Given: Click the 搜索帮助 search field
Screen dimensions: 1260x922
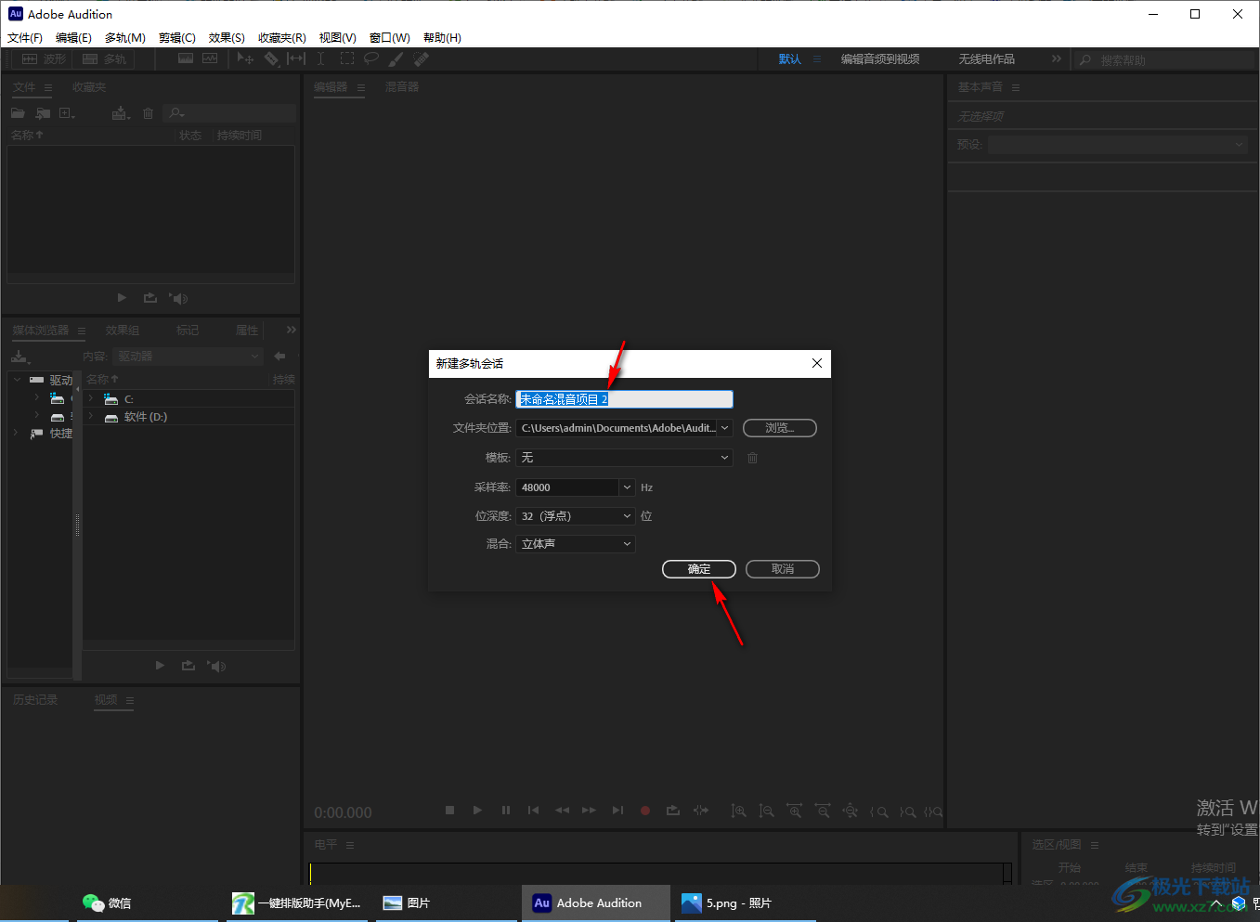Looking at the screenshot, I should pos(1165,60).
